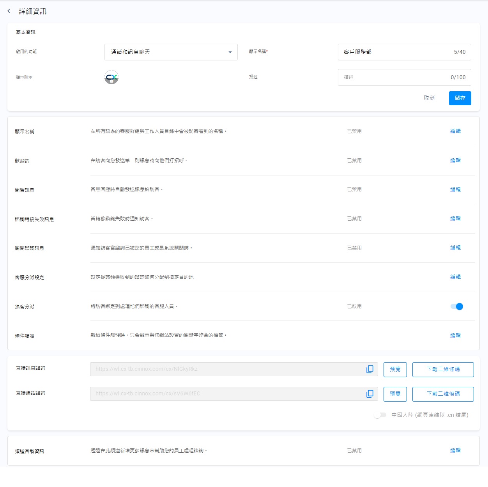The height and width of the screenshot is (487, 488).
Task: Download QR code for 直接訊息諮詢
Action: 443,370
